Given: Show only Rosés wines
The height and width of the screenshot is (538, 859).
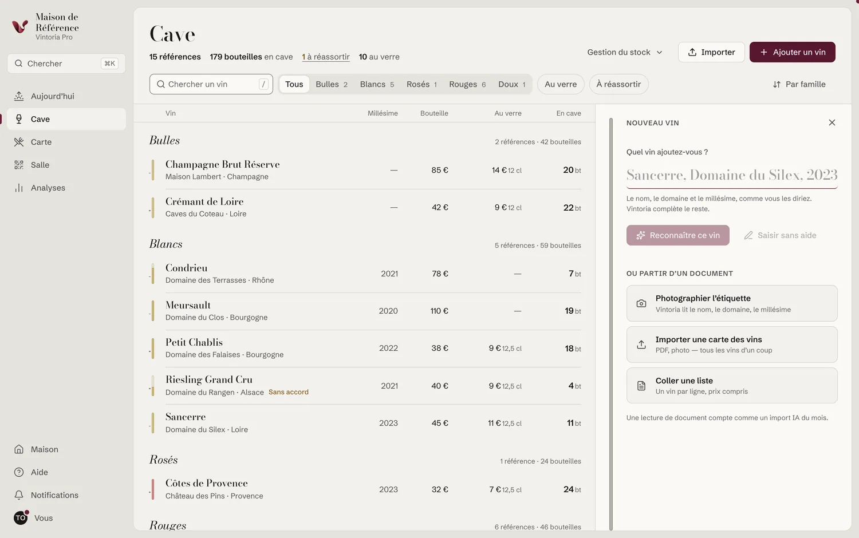Looking at the screenshot, I should (x=421, y=84).
